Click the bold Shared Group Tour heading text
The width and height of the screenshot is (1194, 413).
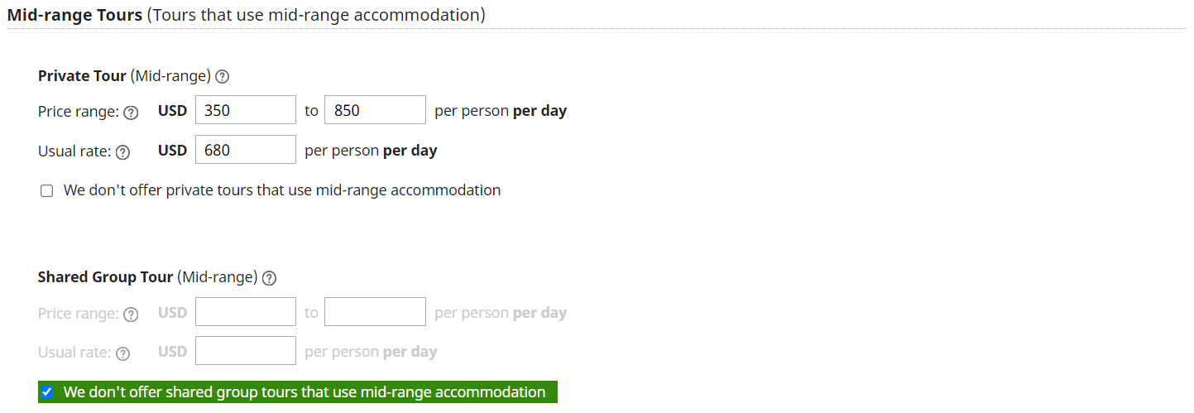coord(105,277)
